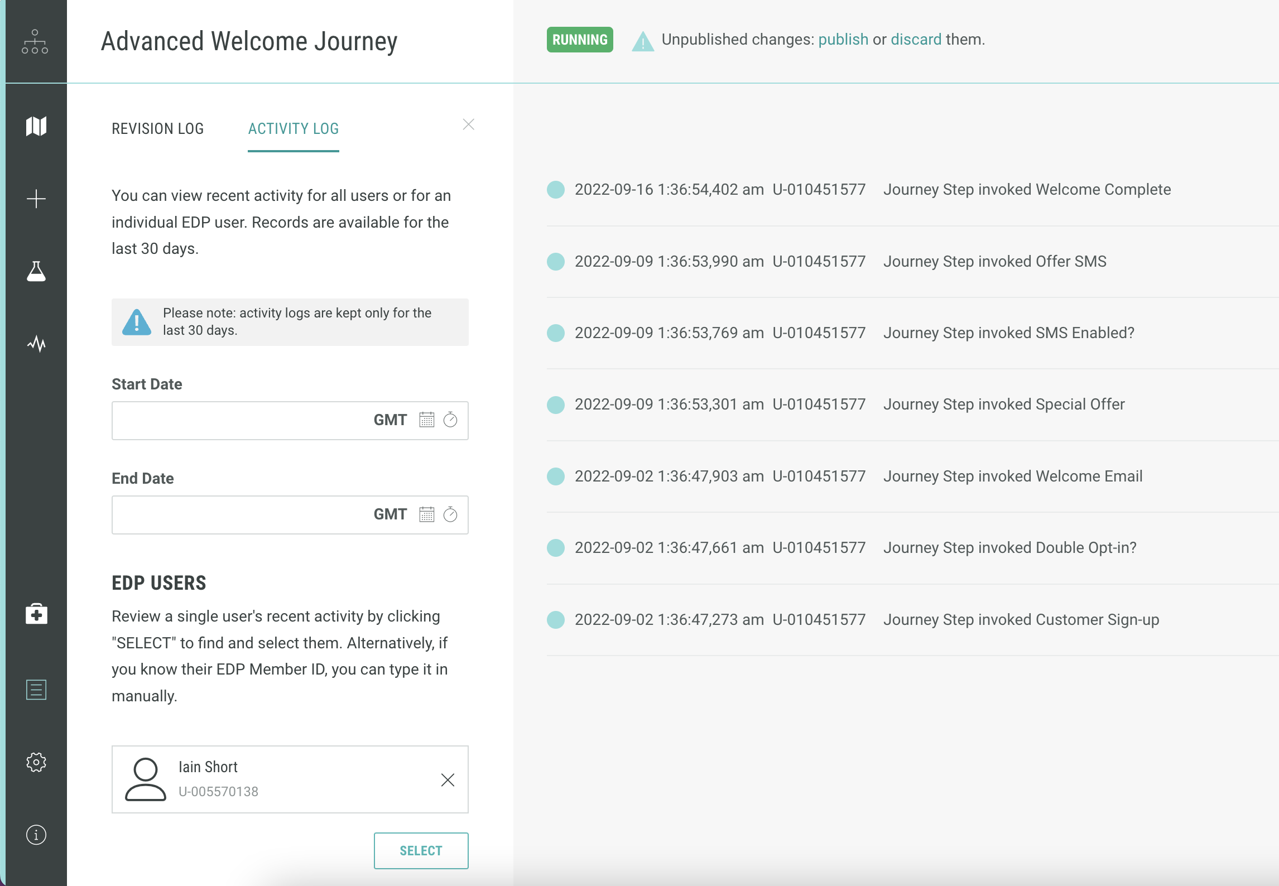The image size is (1279, 886).
Task: Remove selected user Iain Short
Action: point(448,779)
